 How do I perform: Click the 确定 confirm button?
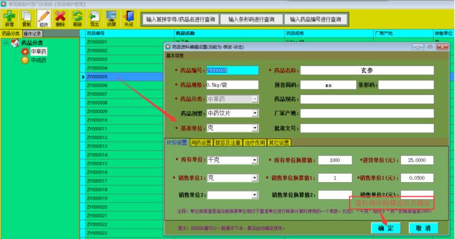[386, 228]
